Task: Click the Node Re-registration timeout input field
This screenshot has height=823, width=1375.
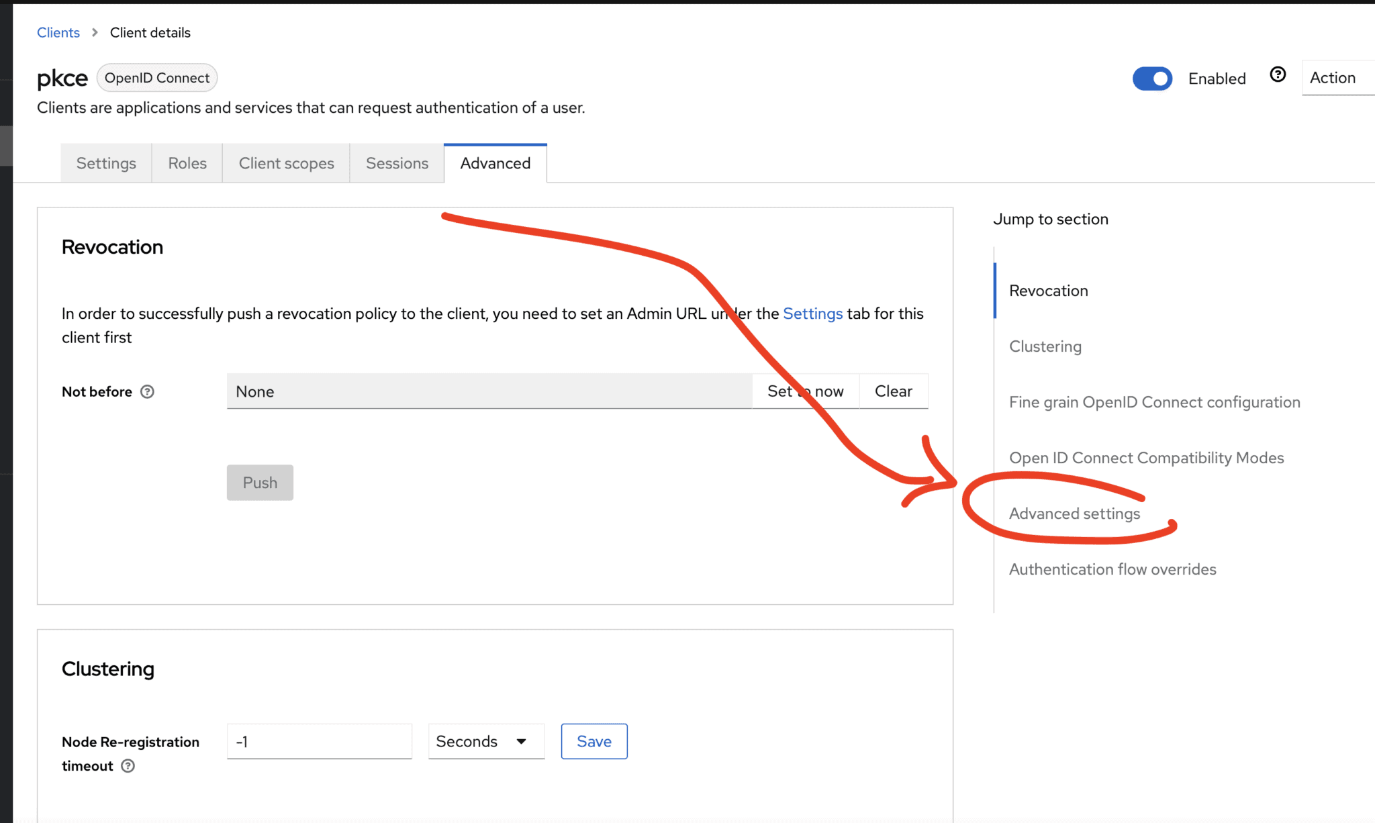Action: [319, 741]
